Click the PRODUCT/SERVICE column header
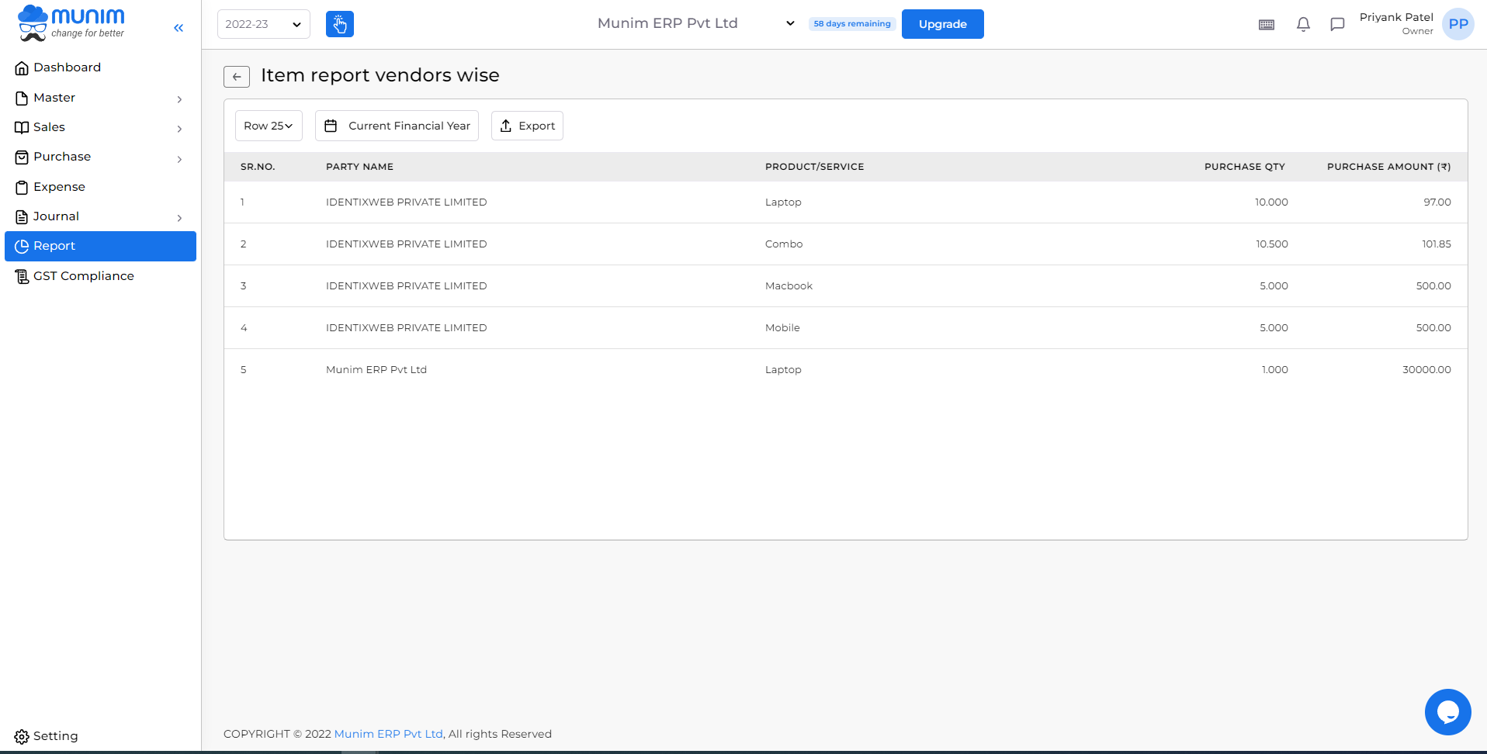Viewport: 1487px width, 754px height. (x=814, y=167)
